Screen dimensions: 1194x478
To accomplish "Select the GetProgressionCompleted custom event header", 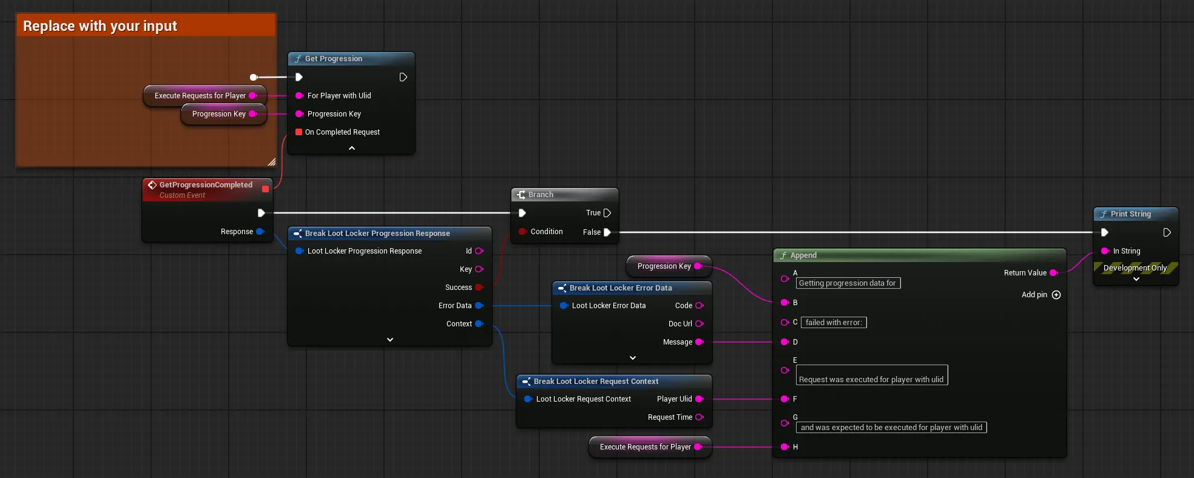I will 207,190.
